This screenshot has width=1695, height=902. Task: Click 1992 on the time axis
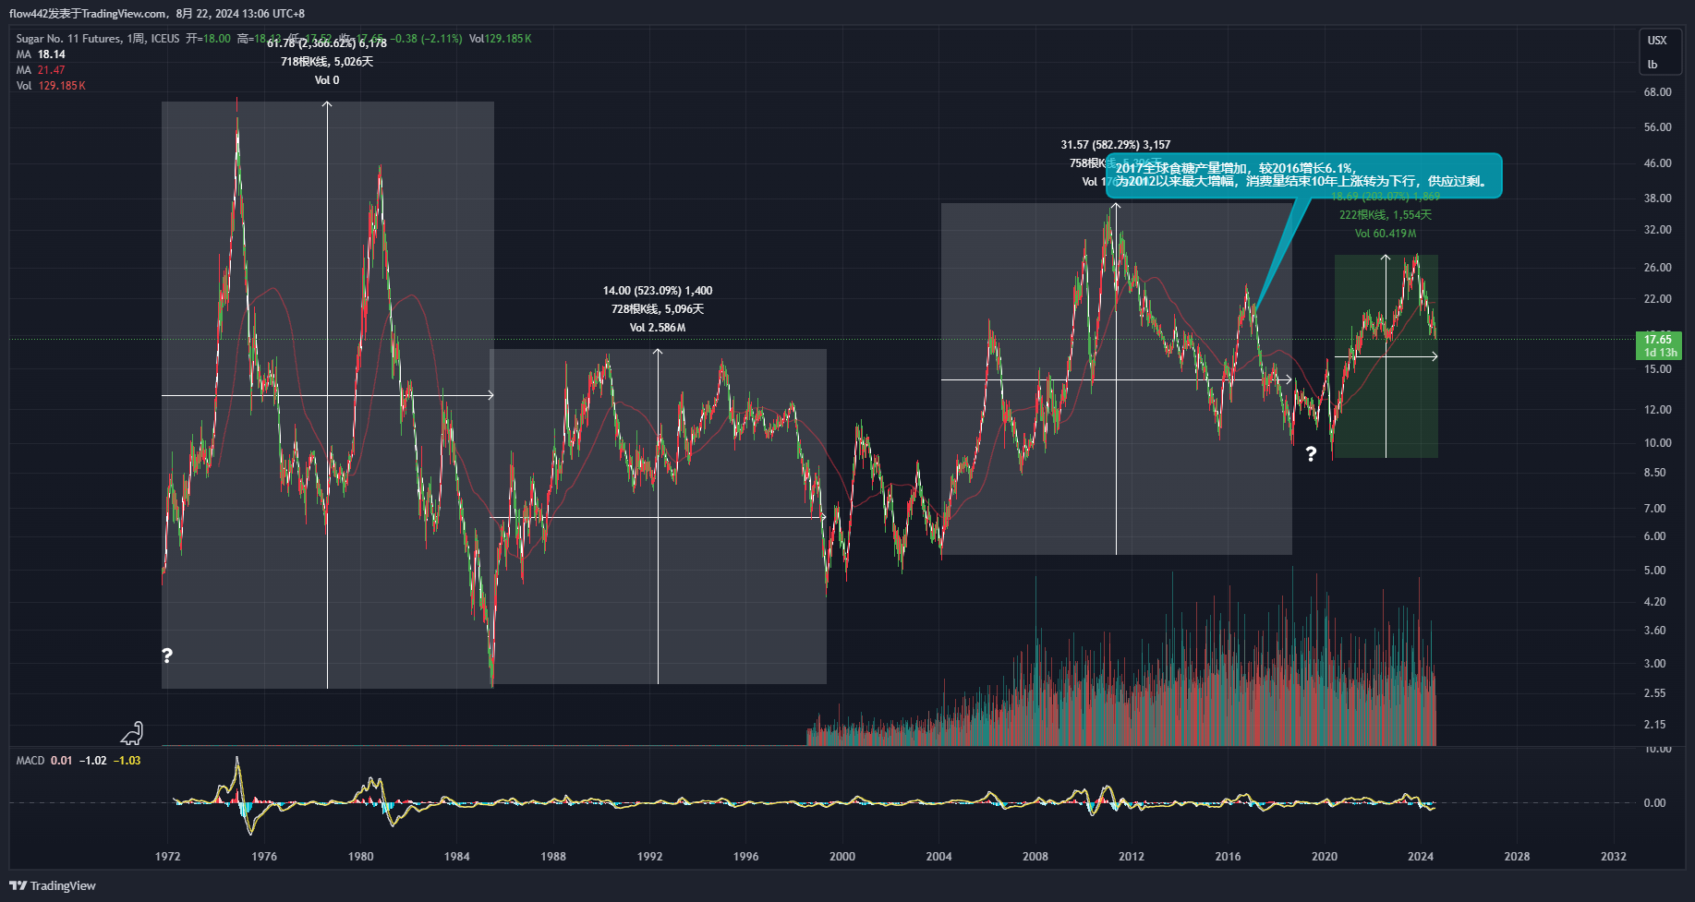click(x=649, y=857)
